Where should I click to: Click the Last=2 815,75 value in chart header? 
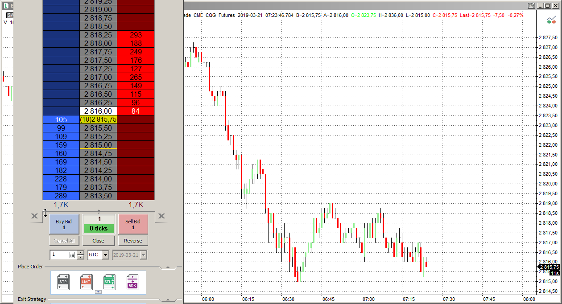click(x=475, y=15)
